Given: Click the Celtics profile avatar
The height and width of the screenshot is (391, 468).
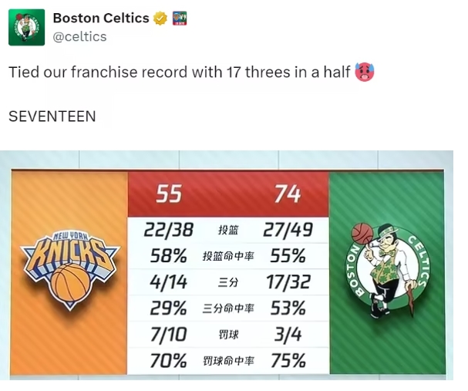Looking at the screenshot, I should pyautogui.click(x=26, y=27).
